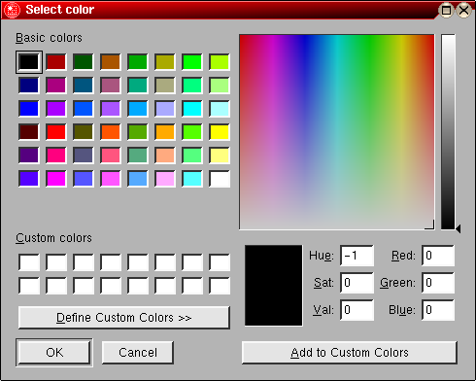Focus the Green input field

[x=438, y=283]
